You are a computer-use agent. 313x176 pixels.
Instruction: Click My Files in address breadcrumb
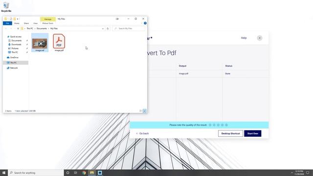[54, 28]
